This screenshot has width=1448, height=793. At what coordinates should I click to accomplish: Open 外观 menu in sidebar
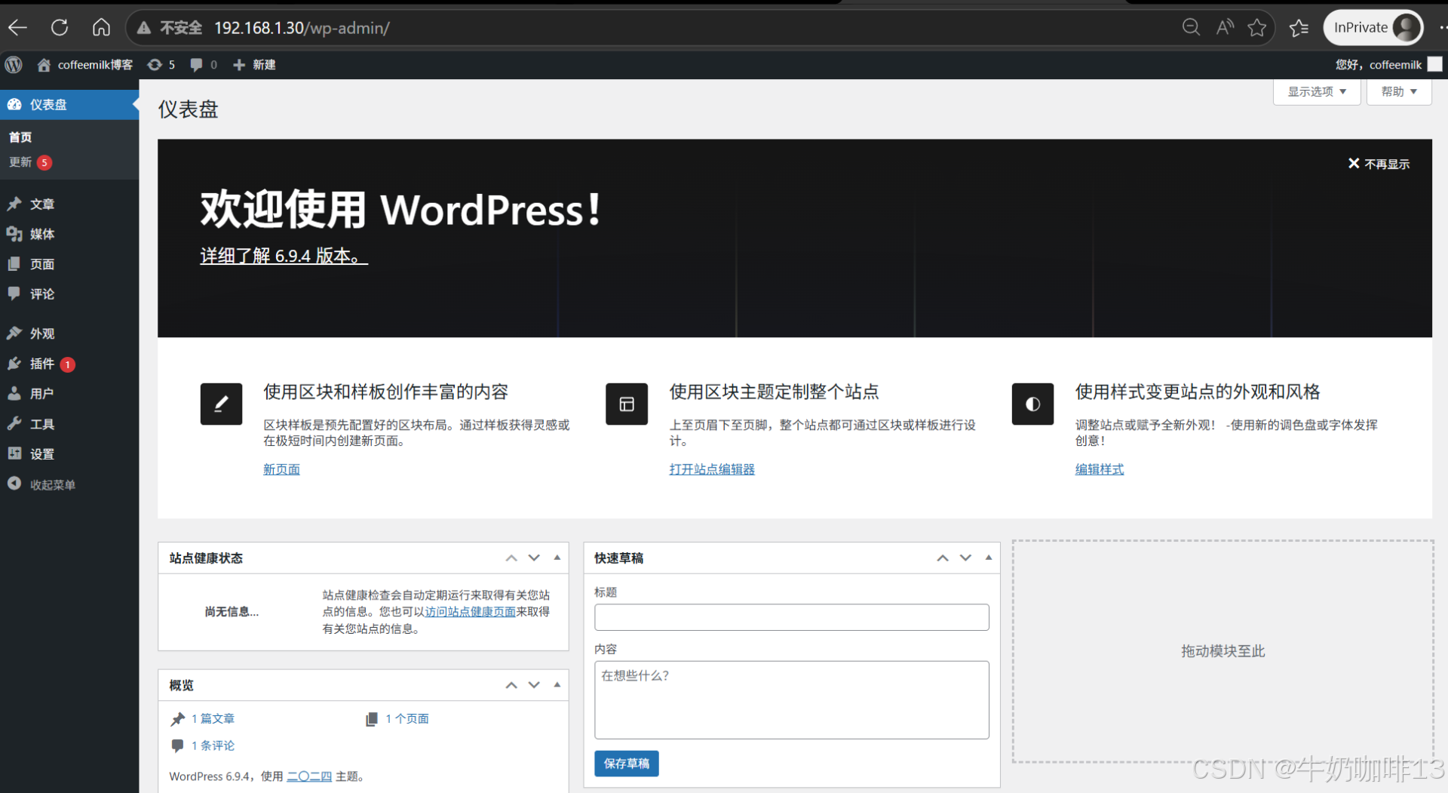69,333
